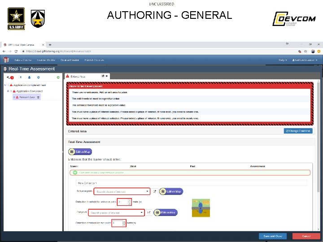This screenshot has height=242, width=323.
Task: Click the warning icon on Entered Area tab
Action: click(67, 76)
